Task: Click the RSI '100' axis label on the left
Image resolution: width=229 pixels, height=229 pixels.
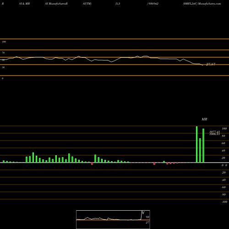Action: [x=4, y=42]
